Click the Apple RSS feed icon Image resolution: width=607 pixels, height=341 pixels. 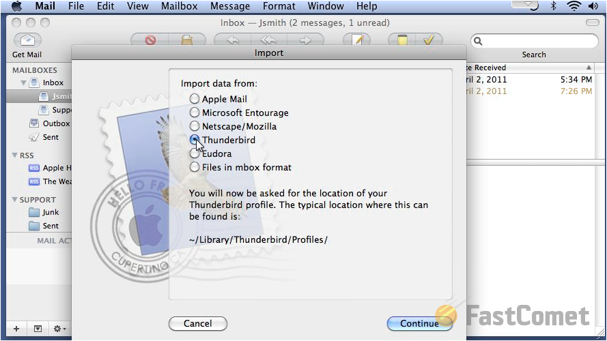tap(34, 168)
